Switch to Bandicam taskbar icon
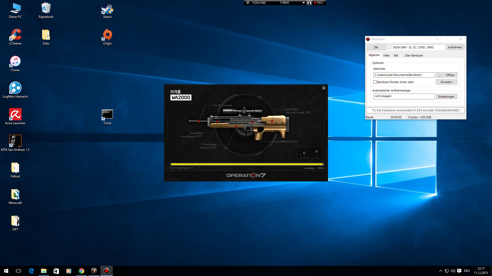Screen dimensions: 492x276 point(107,271)
